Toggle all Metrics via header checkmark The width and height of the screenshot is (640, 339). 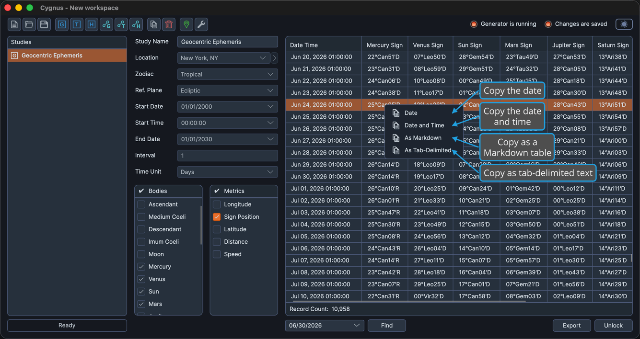pos(217,191)
